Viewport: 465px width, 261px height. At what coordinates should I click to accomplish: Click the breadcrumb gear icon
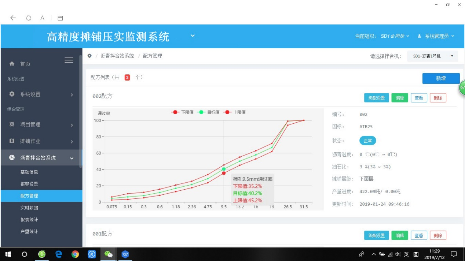click(x=89, y=56)
